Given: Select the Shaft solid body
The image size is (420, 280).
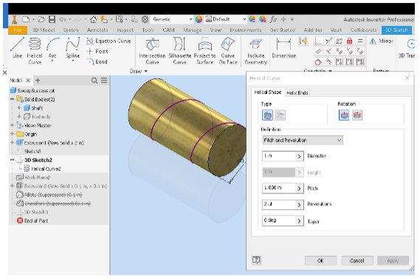Looking at the screenshot, I should (33, 108).
